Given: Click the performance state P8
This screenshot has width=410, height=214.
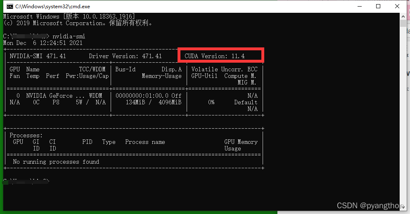Looking at the screenshot, I should 56,102.
